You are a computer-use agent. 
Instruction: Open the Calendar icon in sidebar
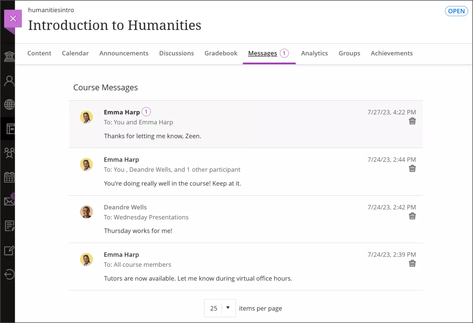(9, 177)
